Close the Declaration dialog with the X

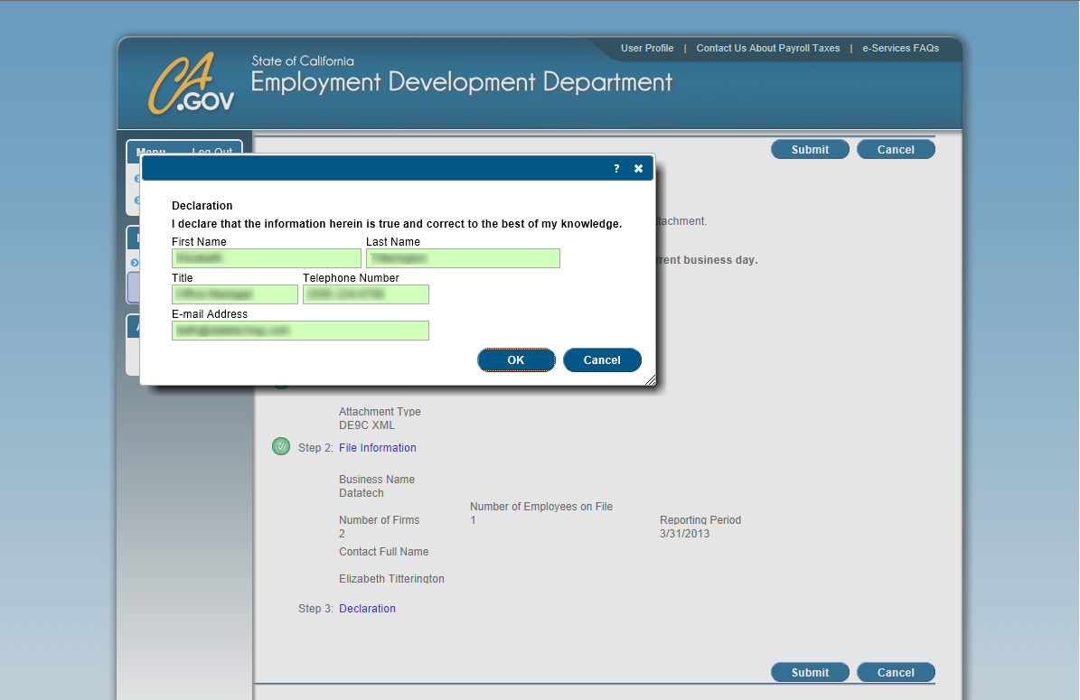tap(638, 169)
